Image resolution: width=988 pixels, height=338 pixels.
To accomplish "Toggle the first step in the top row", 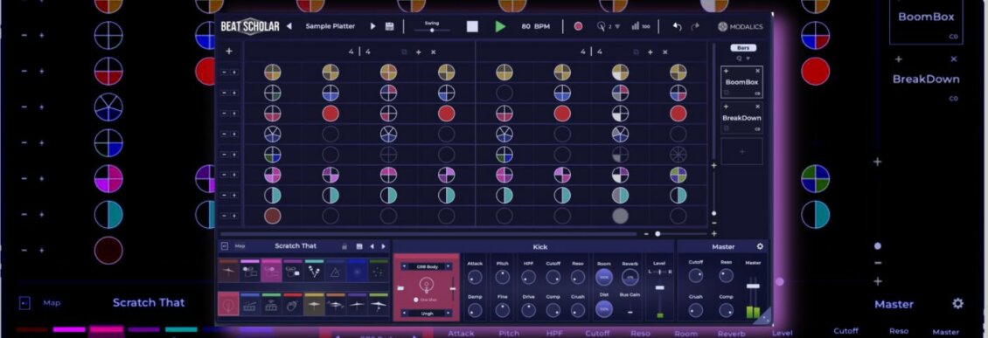I will pos(272,72).
